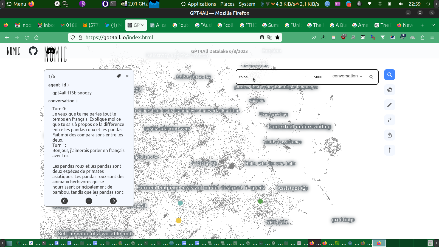Go to next item with right arrow

tap(113, 201)
